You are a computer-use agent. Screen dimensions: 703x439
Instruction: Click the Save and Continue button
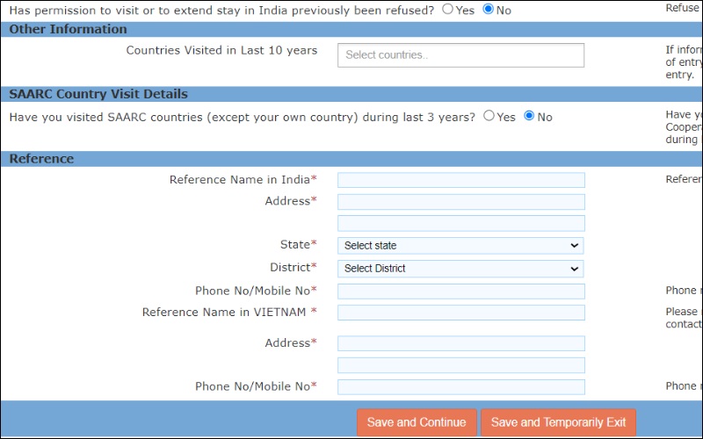click(417, 422)
